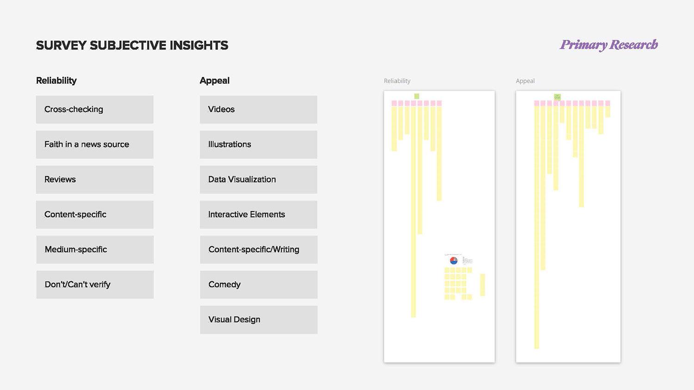Click the Reviews insight box
This screenshot has width=694, height=390.
click(x=94, y=180)
